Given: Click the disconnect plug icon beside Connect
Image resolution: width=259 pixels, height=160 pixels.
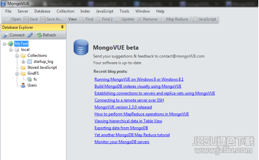Looking at the screenshot, I should tap(30, 35).
